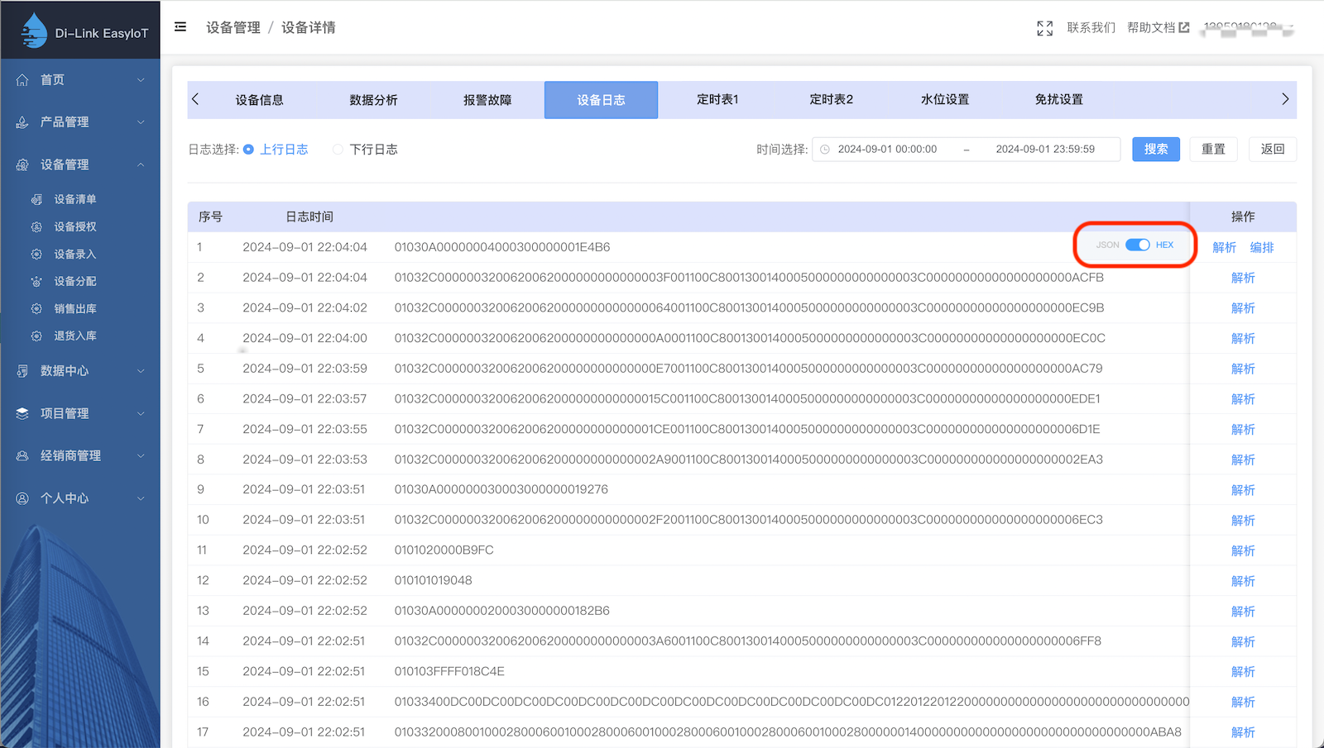1324x748 pixels.
Task: Click the 首页 home icon
Action: (22, 79)
